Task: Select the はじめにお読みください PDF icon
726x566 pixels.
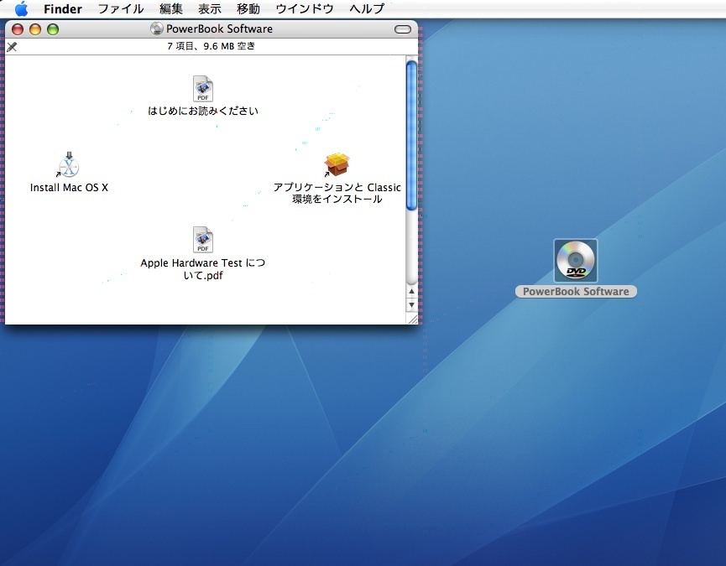Action: coord(203,88)
